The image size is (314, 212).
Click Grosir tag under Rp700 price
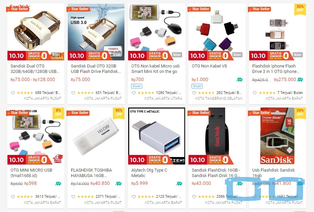(137, 86)
